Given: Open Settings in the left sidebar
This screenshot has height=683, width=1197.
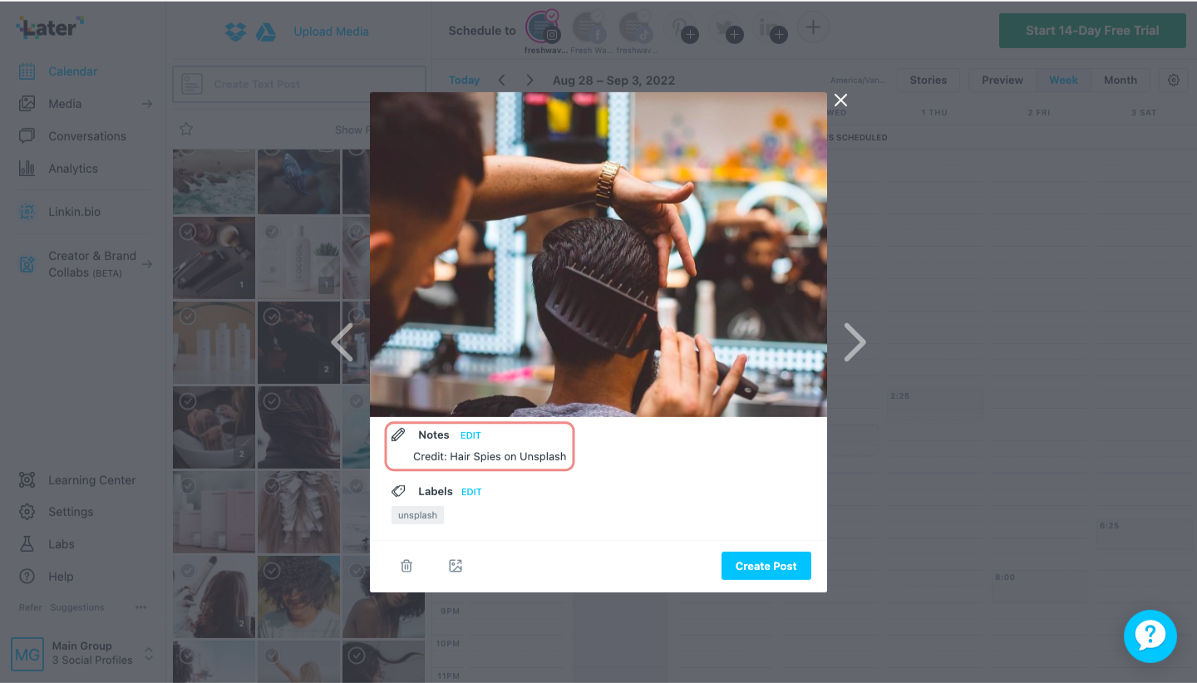Looking at the screenshot, I should pos(56,512).
